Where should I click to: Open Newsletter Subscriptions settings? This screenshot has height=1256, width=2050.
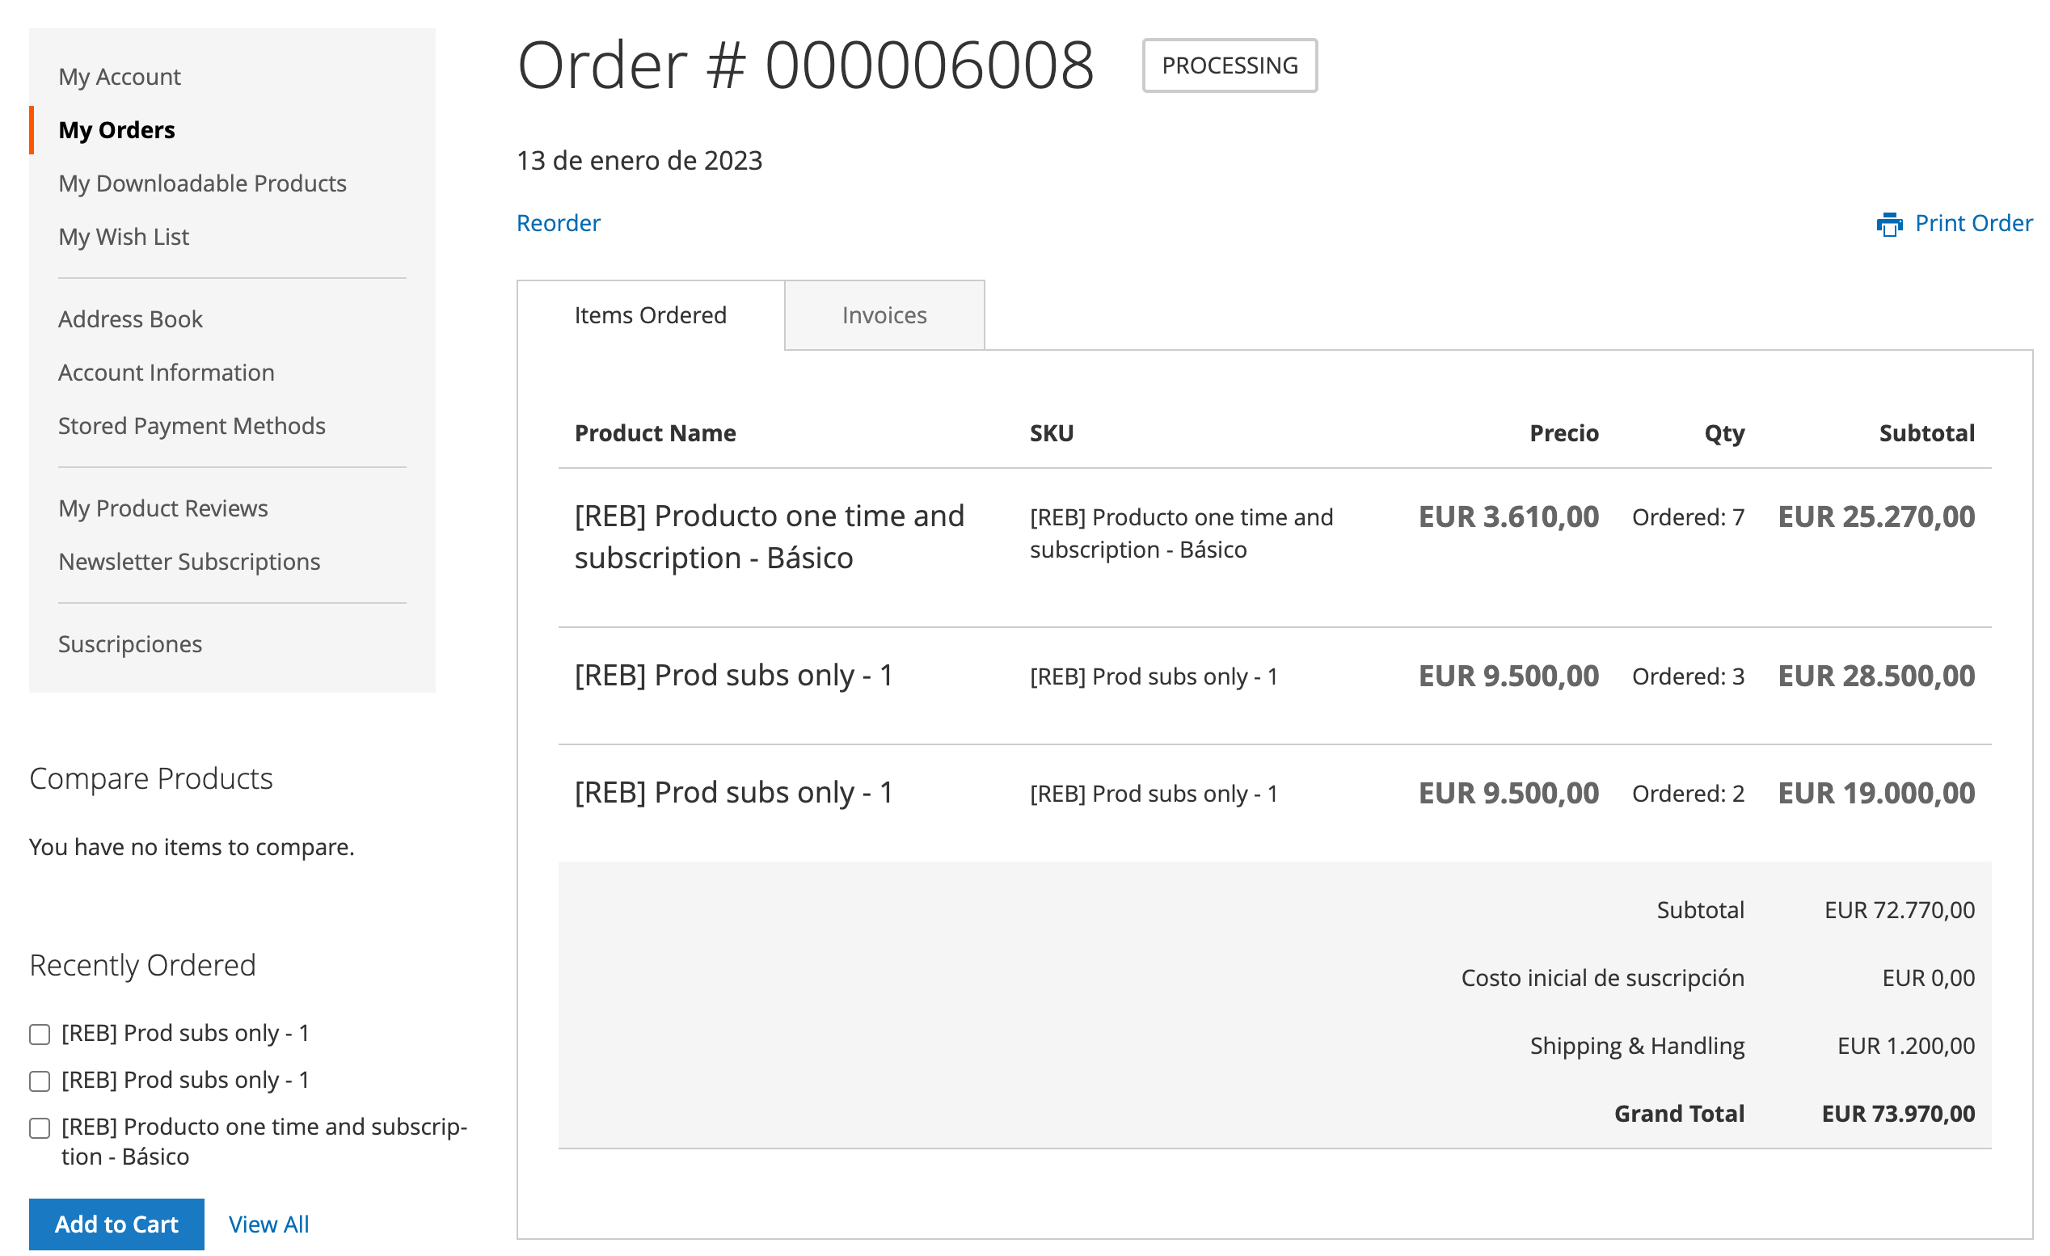[x=189, y=562]
